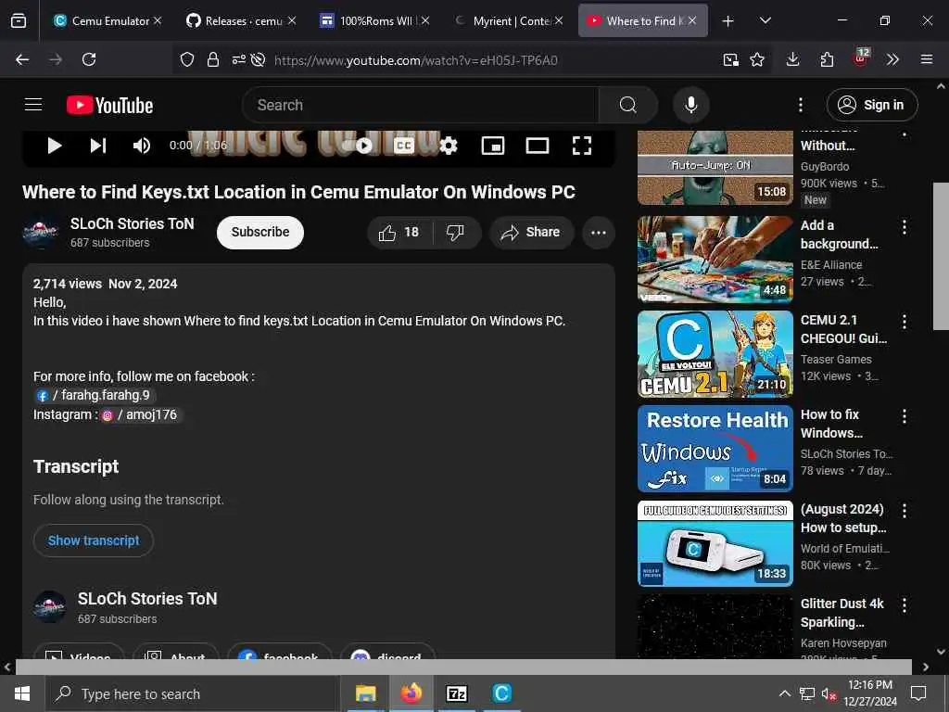Open the Auto-Jump 15:08 video thumbnail
Viewport: 949px width, 712px height.
point(715,168)
